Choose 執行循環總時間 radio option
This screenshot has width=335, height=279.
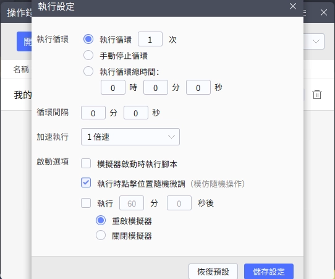(88, 71)
